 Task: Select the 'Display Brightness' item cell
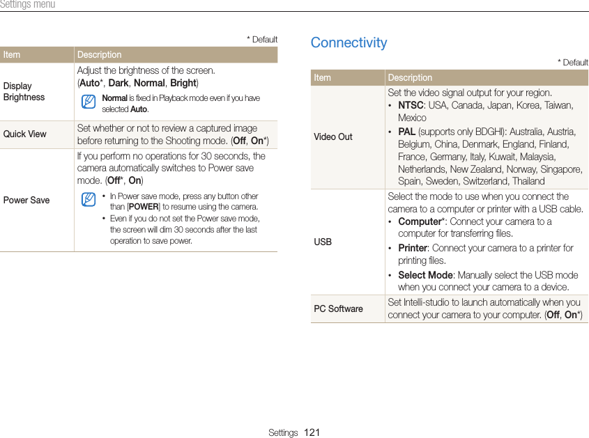coord(37,92)
